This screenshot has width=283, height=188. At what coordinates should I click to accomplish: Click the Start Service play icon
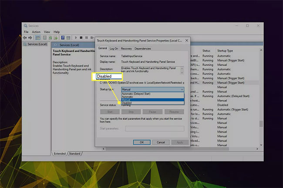click(76, 38)
